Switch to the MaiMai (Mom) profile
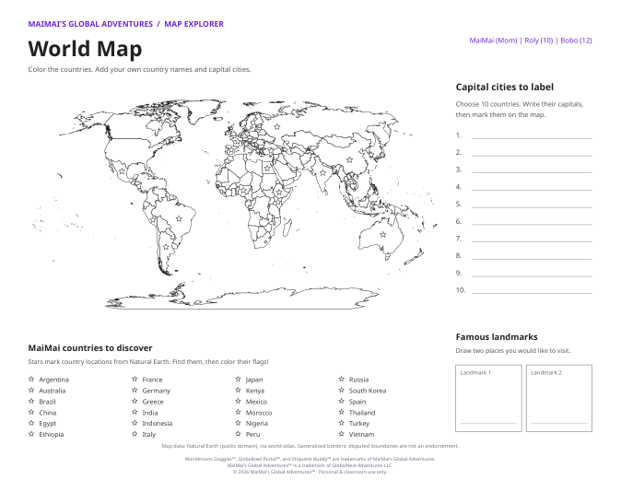Viewport: 621px width, 480px height. (x=493, y=41)
